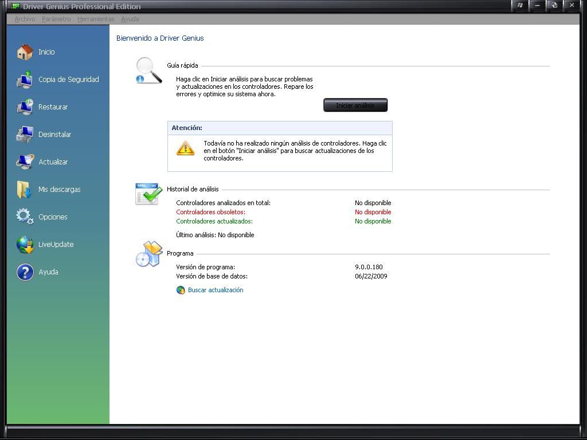Click the program version 9.0.0.180
587x440 pixels.
369,267
